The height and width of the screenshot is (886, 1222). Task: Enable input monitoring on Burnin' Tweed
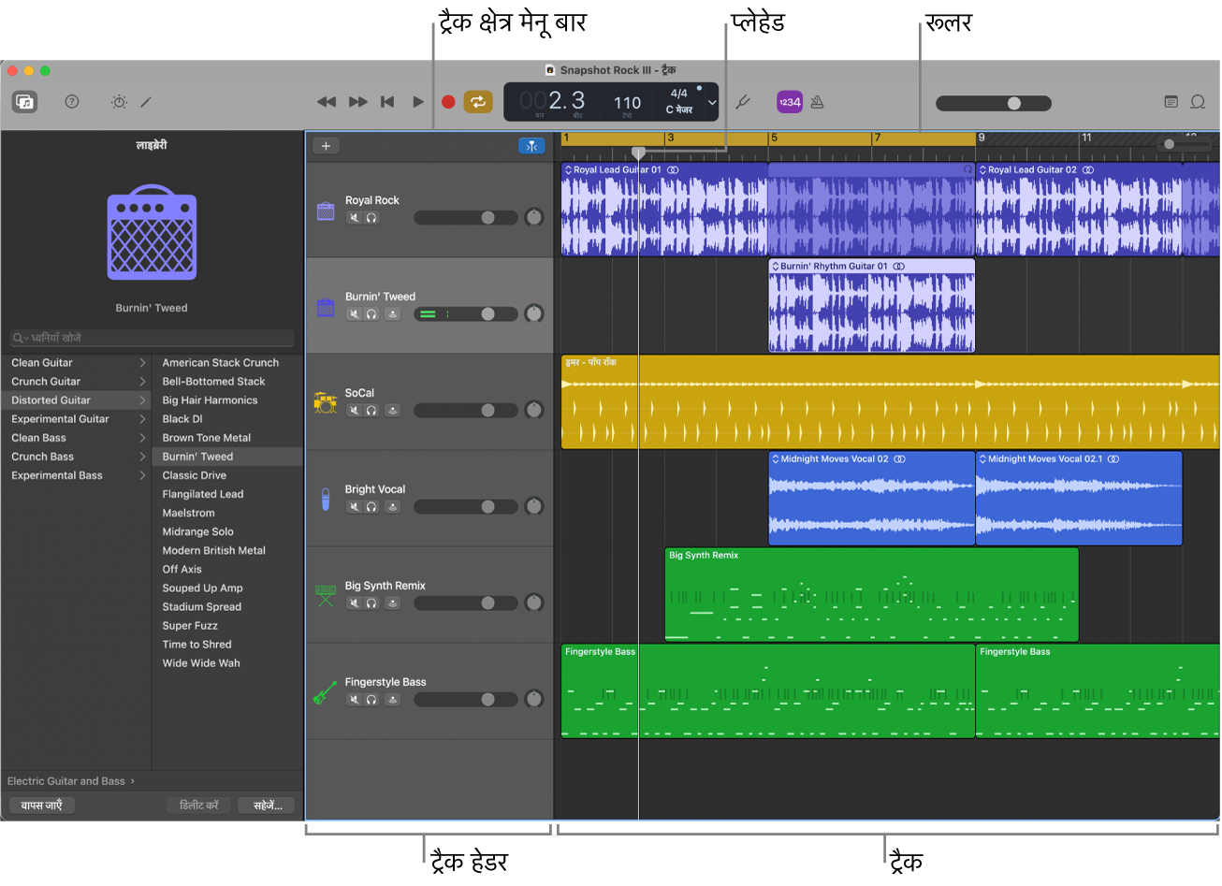(393, 314)
